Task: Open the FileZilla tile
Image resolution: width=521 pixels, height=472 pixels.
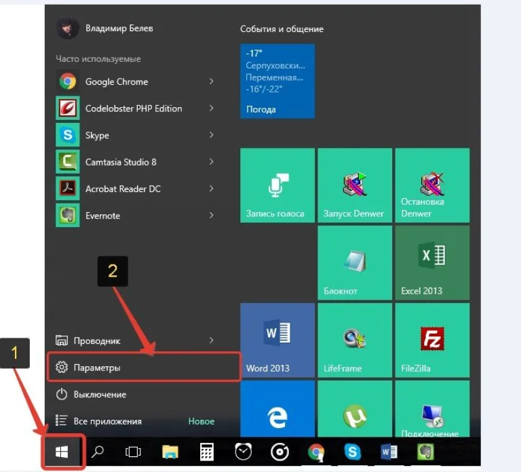Action: tap(432, 340)
